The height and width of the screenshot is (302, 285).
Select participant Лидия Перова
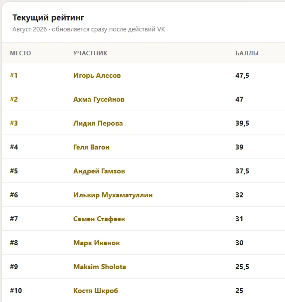[98, 123]
